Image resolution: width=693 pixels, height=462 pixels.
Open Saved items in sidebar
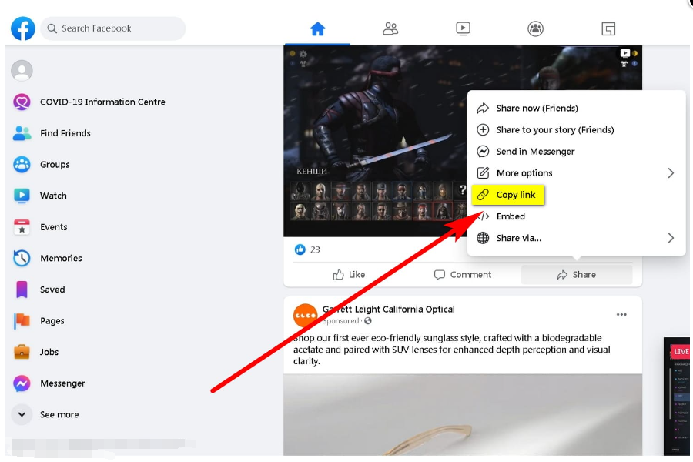(x=52, y=290)
